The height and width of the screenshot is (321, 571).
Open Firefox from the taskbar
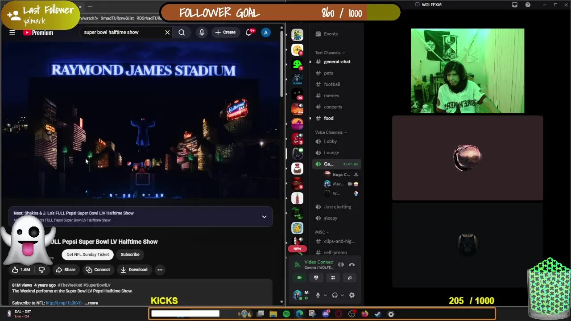point(364,314)
